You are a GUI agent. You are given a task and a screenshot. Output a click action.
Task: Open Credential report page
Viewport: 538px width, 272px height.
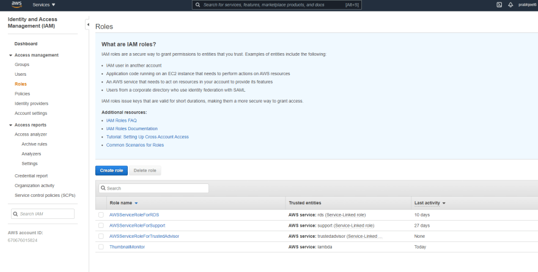[31, 176]
